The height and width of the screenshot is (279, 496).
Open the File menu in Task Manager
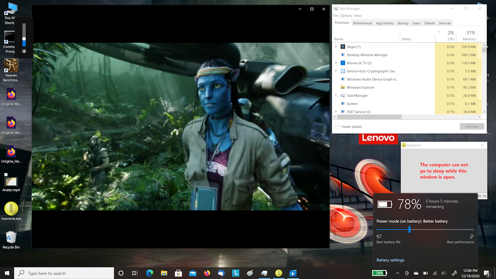(336, 15)
